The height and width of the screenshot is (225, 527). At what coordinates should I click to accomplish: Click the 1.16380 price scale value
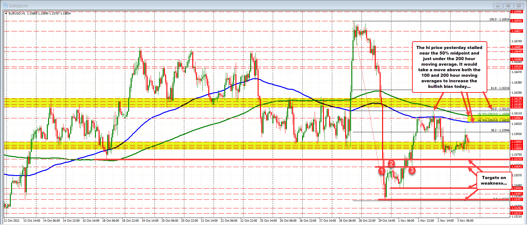click(517, 83)
